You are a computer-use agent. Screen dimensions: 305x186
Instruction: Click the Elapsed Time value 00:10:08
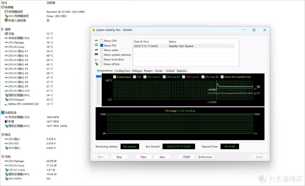click(230, 146)
